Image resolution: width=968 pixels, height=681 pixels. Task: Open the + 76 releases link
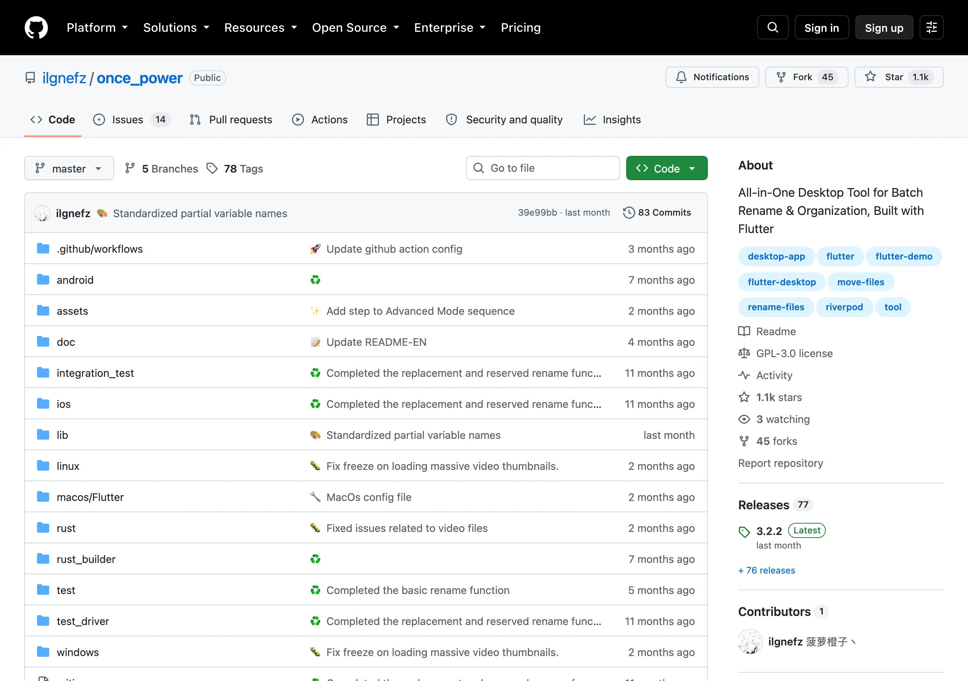coord(766,571)
